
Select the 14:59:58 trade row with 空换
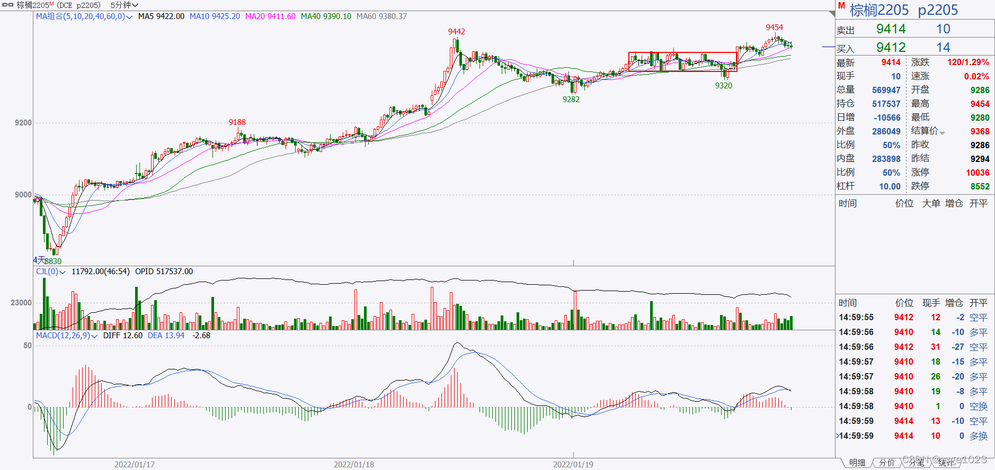[914, 406]
